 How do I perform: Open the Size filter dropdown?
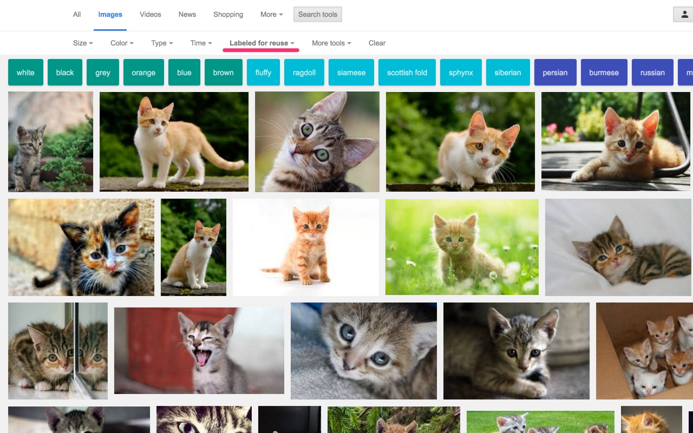tap(82, 43)
